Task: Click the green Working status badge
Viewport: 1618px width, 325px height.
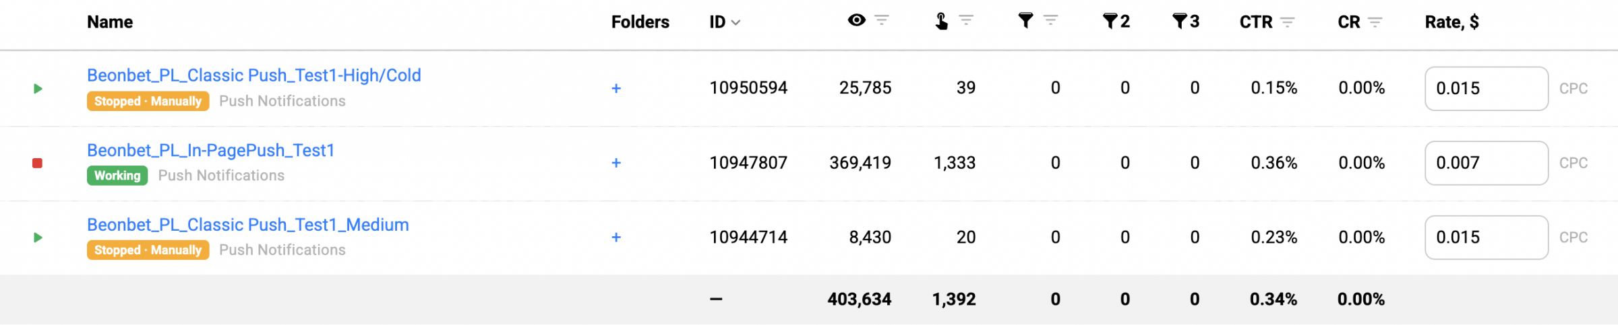Action: pyautogui.click(x=117, y=176)
